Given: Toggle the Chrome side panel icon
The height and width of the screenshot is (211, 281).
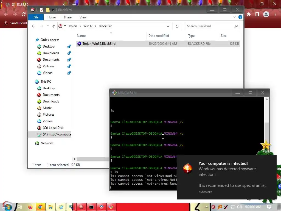Looking at the screenshot, I should pos(257,14).
